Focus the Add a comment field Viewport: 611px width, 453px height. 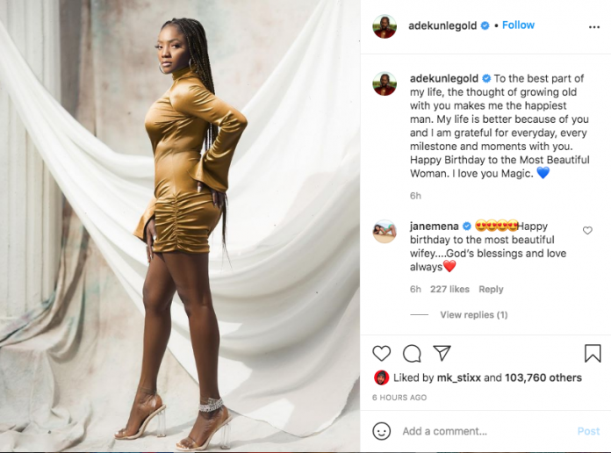(487, 431)
